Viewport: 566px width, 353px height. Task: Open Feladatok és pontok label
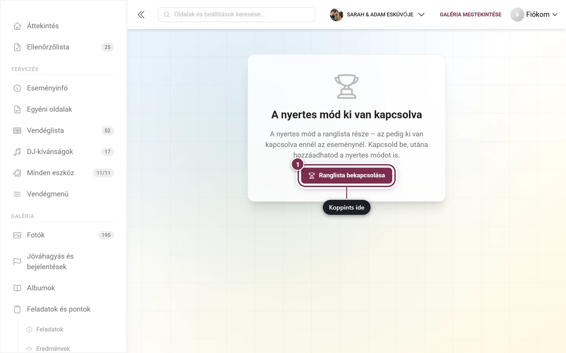59,309
